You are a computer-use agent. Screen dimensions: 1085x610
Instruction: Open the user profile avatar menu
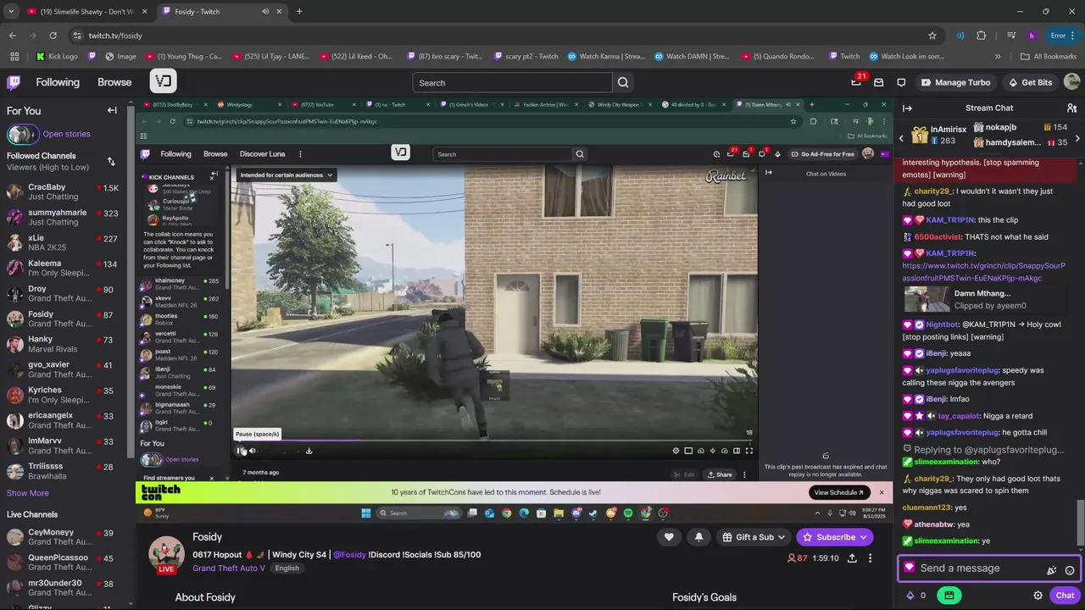(1071, 82)
